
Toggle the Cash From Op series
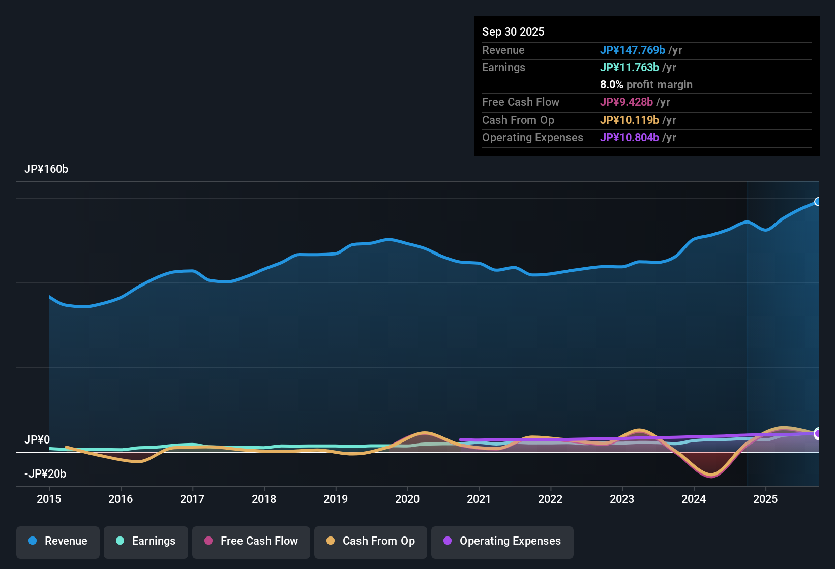click(x=370, y=541)
